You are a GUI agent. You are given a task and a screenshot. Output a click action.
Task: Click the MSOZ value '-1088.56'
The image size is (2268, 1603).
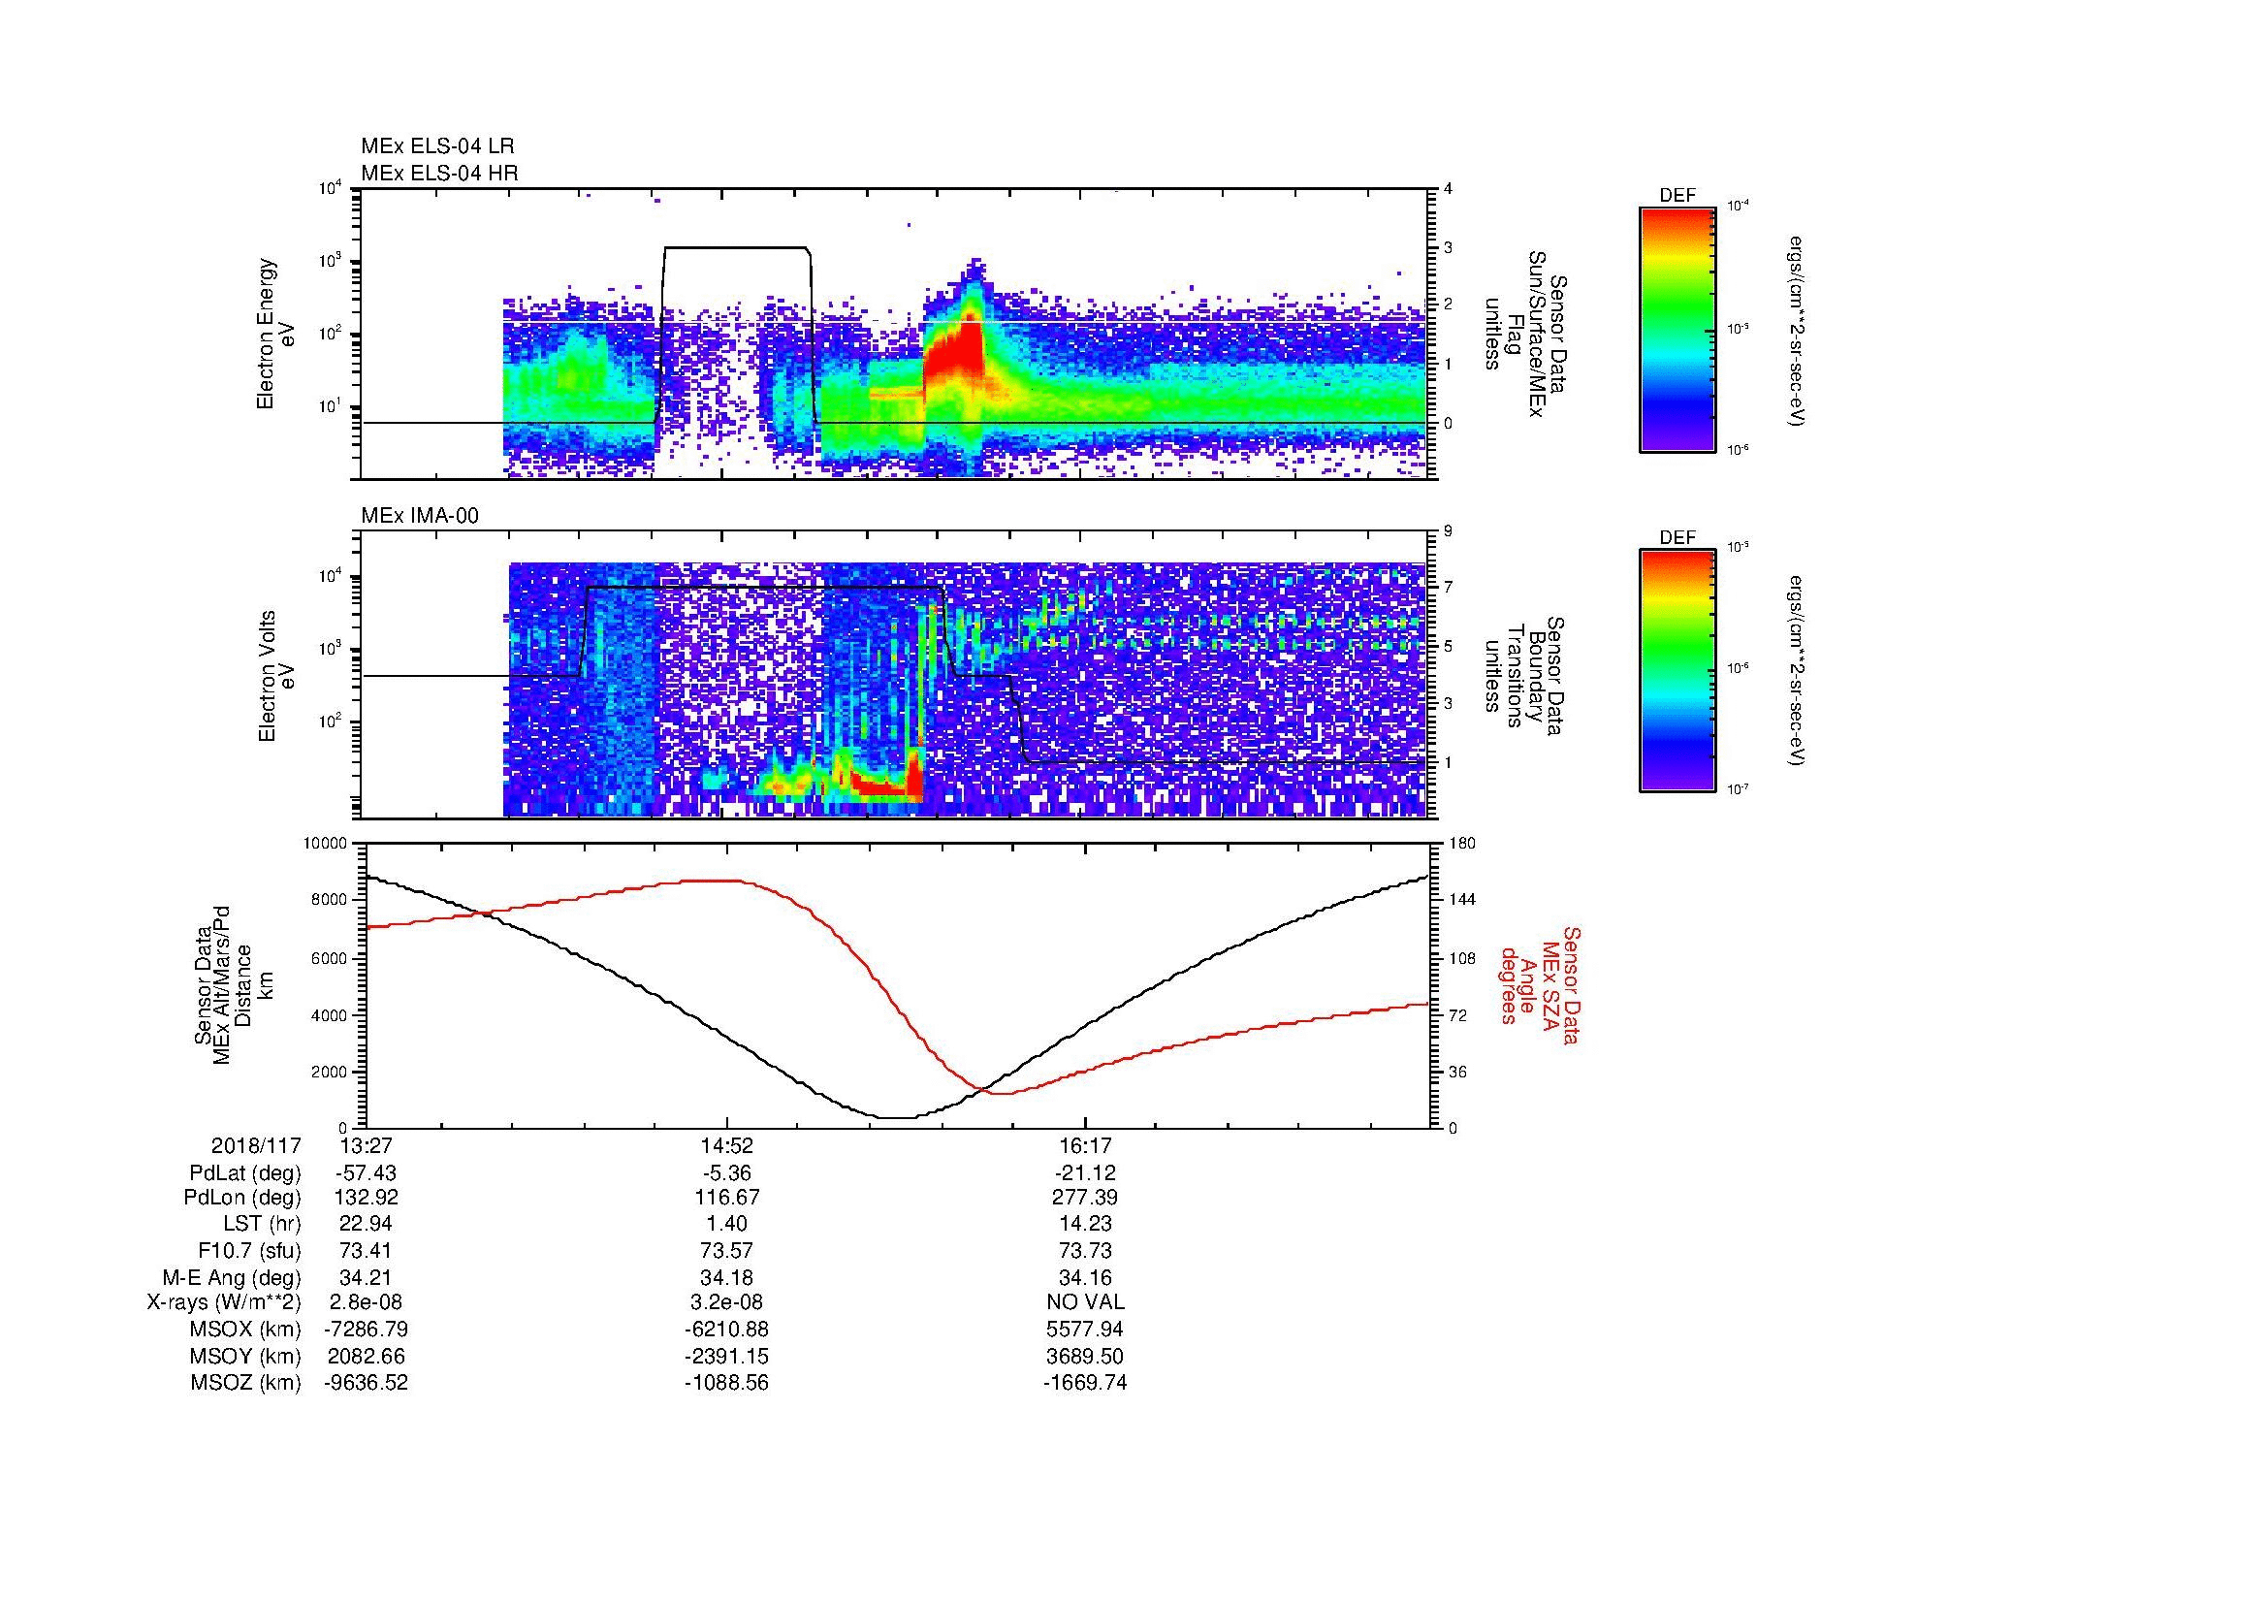[x=727, y=1383]
